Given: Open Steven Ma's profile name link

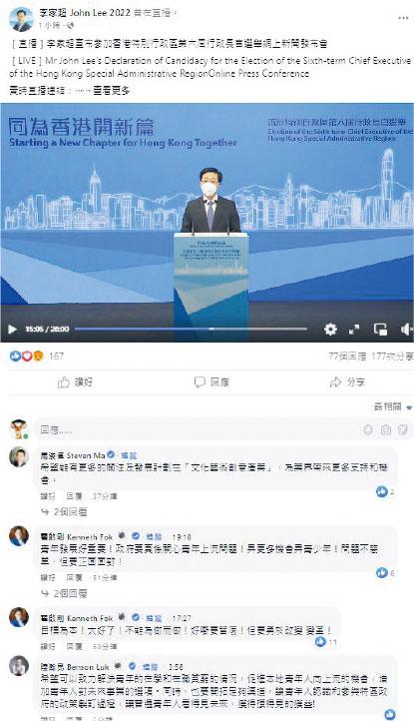Looking at the screenshot, I should click(73, 455).
